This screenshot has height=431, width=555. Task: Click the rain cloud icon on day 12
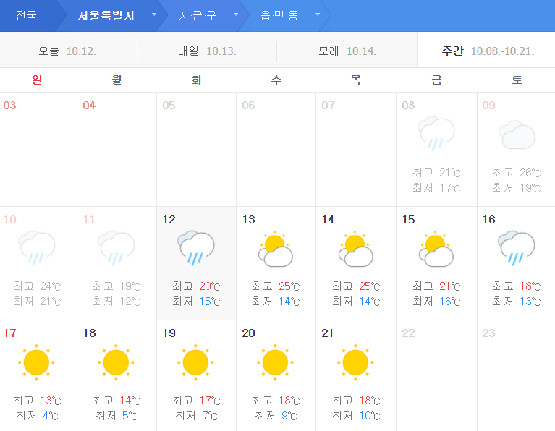196,247
